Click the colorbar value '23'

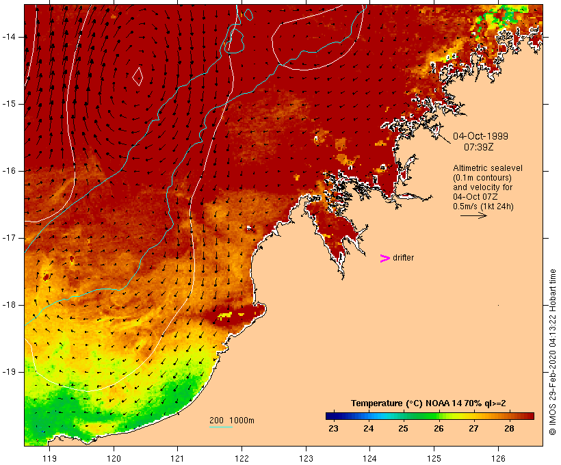pos(333,428)
